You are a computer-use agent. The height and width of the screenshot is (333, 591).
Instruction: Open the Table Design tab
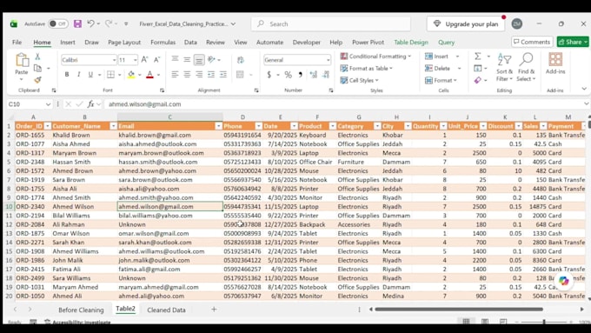click(x=411, y=43)
